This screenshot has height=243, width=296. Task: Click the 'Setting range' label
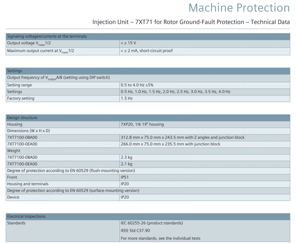[x=20, y=85]
